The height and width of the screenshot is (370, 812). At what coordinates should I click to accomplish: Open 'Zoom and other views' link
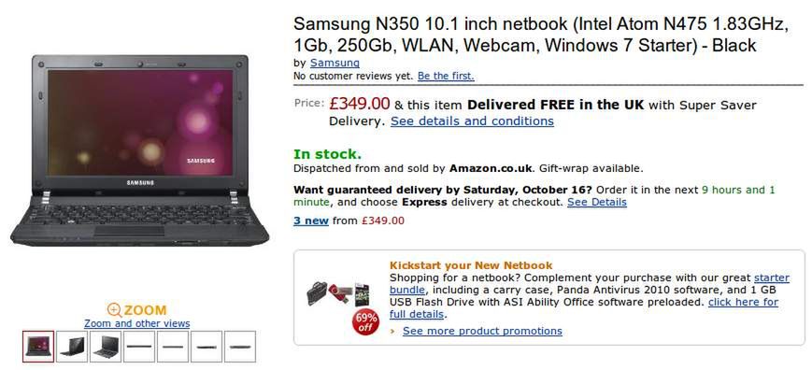pyautogui.click(x=136, y=323)
